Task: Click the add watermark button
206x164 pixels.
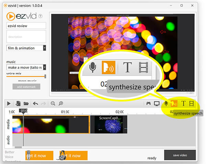Action: click(26, 87)
